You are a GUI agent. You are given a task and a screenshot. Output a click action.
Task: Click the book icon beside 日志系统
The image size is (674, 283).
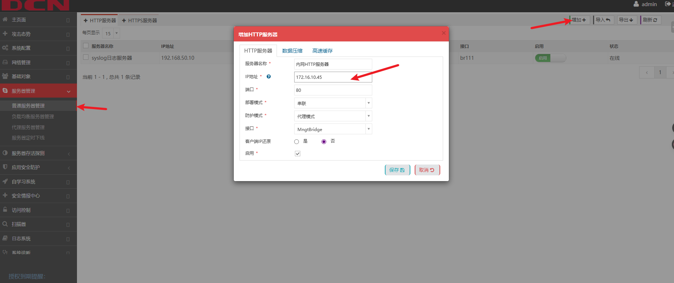(5, 238)
